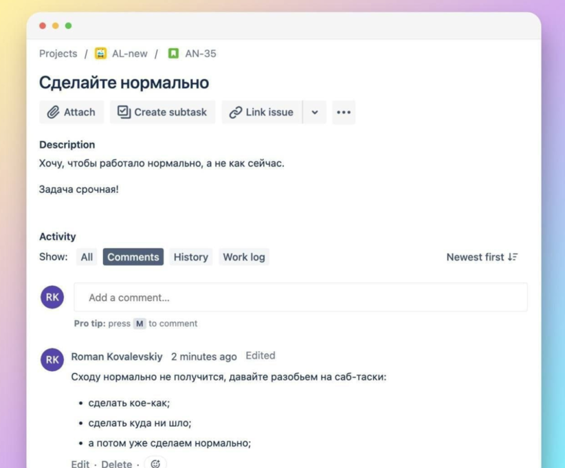The width and height of the screenshot is (565, 468).
Task: Click the 2 minutes ago timestamp
Action: tap(204, 357)
